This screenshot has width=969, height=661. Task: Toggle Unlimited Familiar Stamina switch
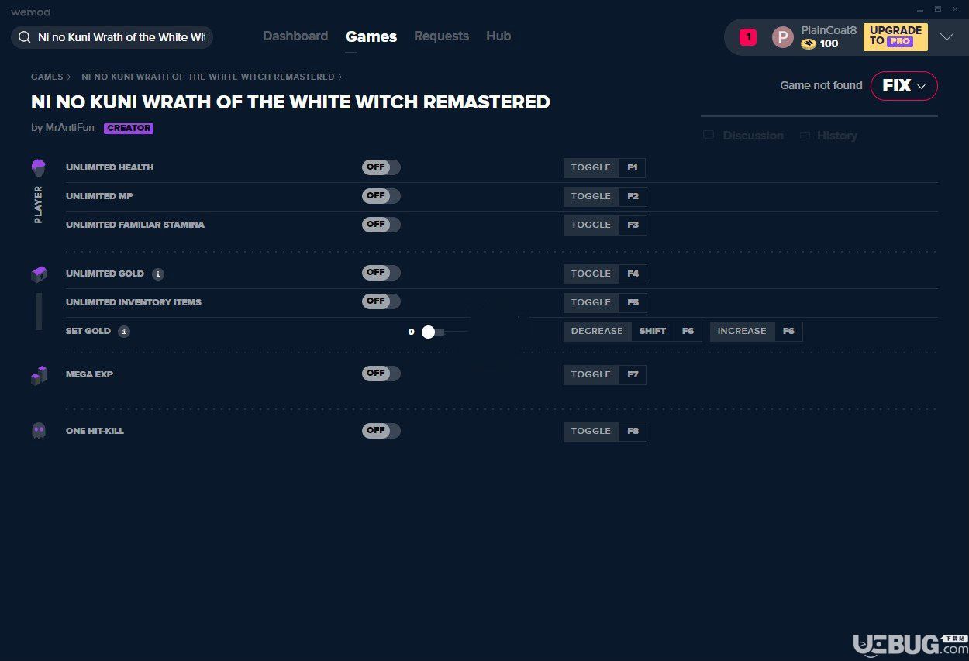[381, 225]
